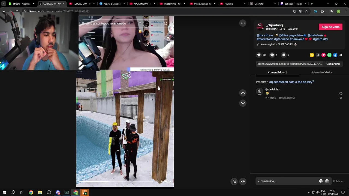Switch to Posso Até Não Te tab
Viewport: 349px width, 196px height.
[x=203, y=4]
